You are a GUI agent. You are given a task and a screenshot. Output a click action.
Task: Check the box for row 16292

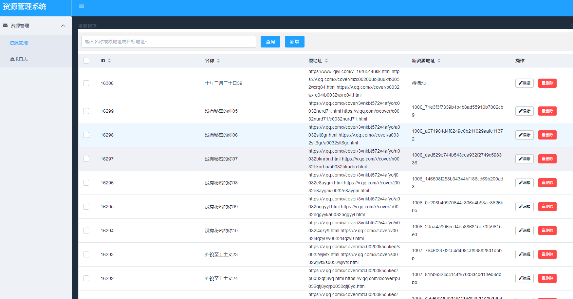click(86, 278)
